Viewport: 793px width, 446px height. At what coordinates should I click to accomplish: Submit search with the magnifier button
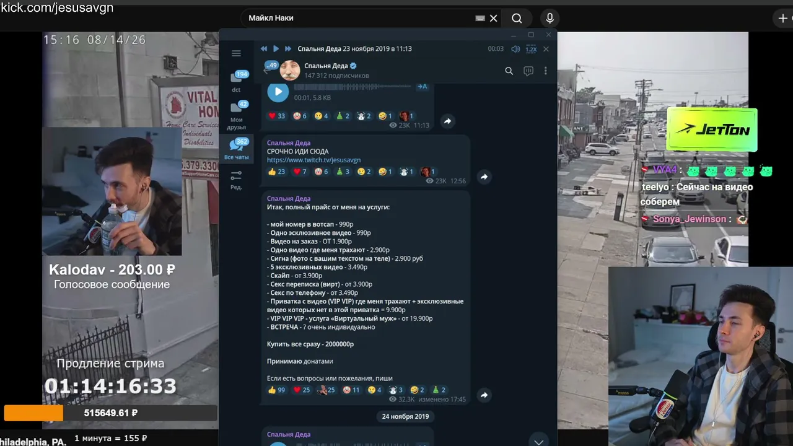pos(517,19)
